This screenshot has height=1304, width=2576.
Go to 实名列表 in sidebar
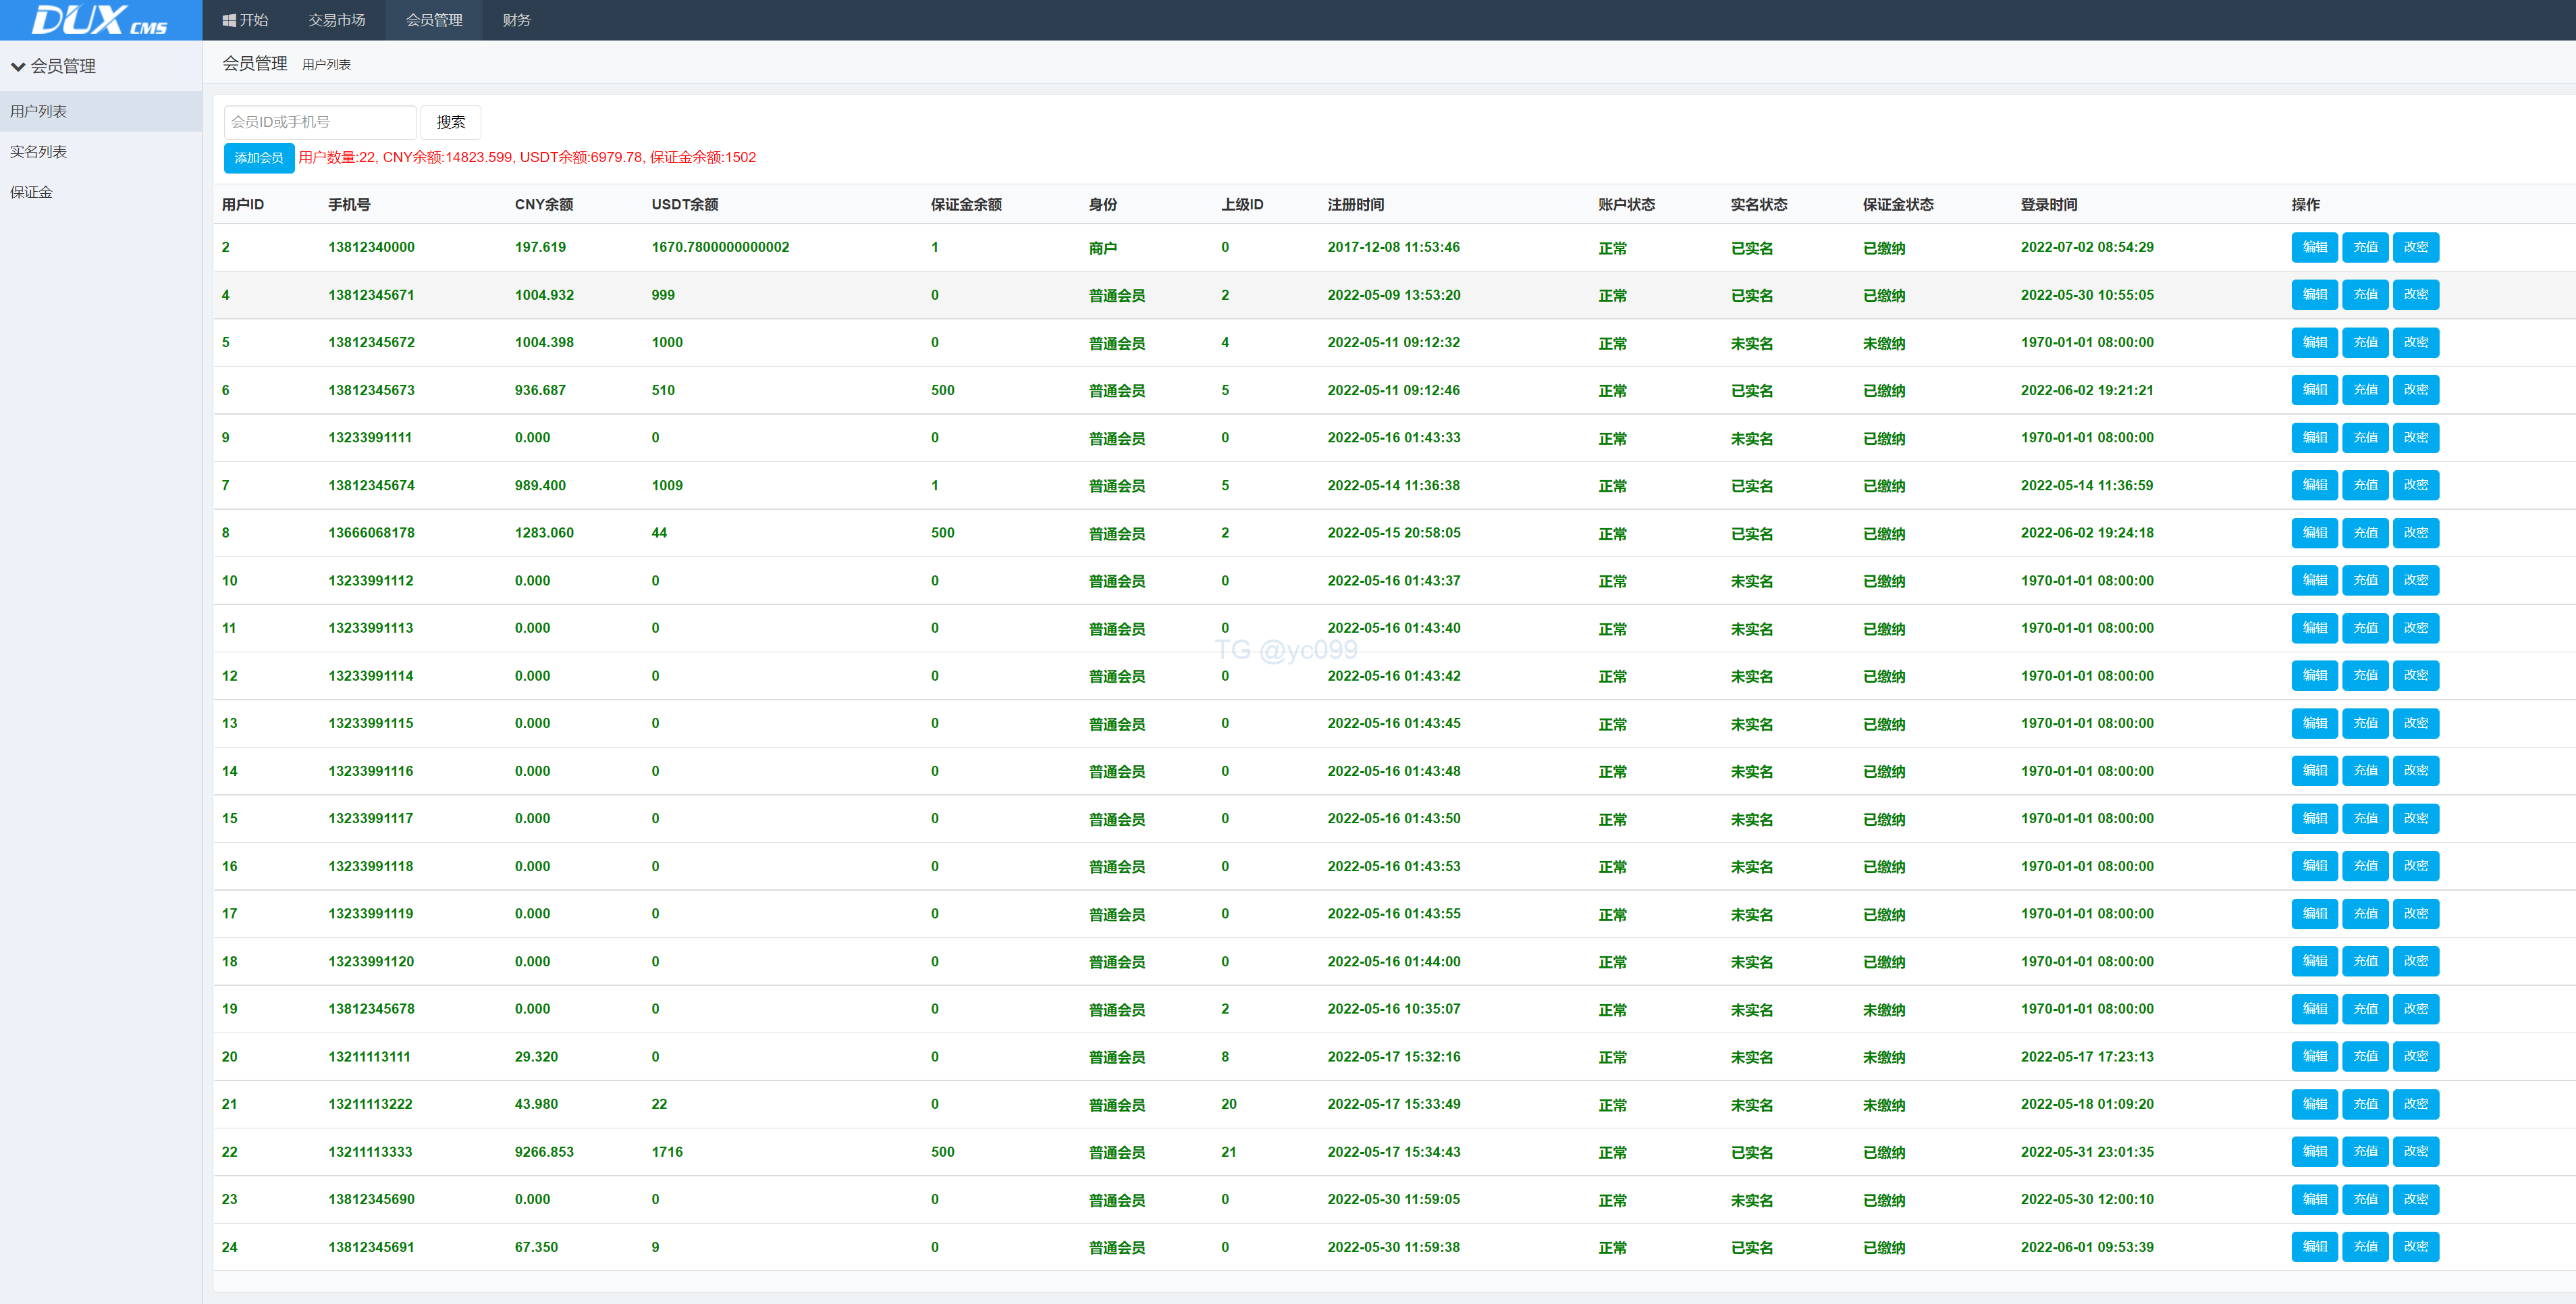(x=38, y=152)
